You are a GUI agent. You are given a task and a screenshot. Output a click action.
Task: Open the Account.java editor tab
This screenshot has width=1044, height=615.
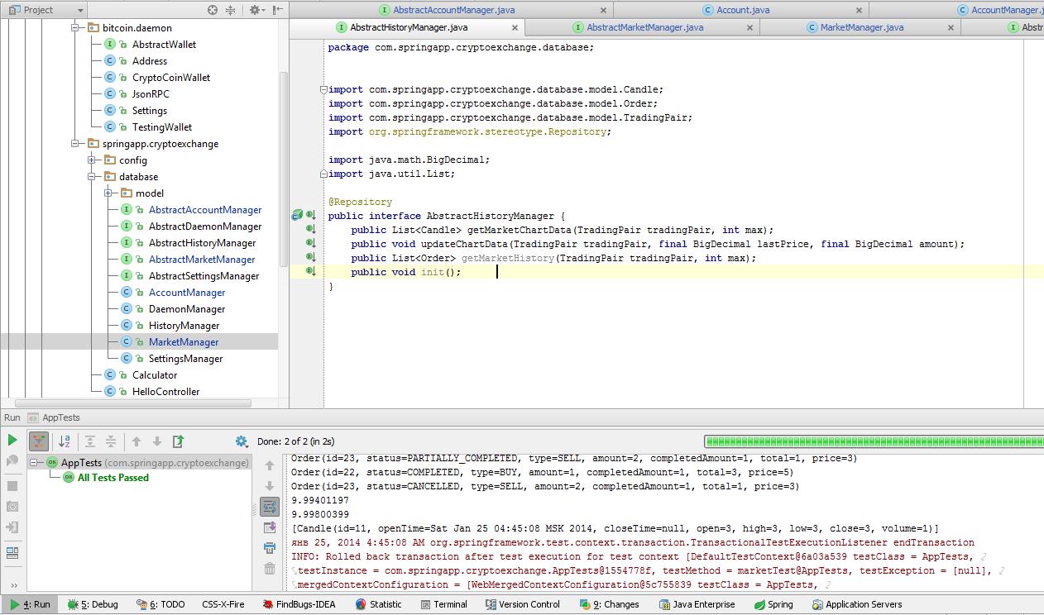[742, 10]
